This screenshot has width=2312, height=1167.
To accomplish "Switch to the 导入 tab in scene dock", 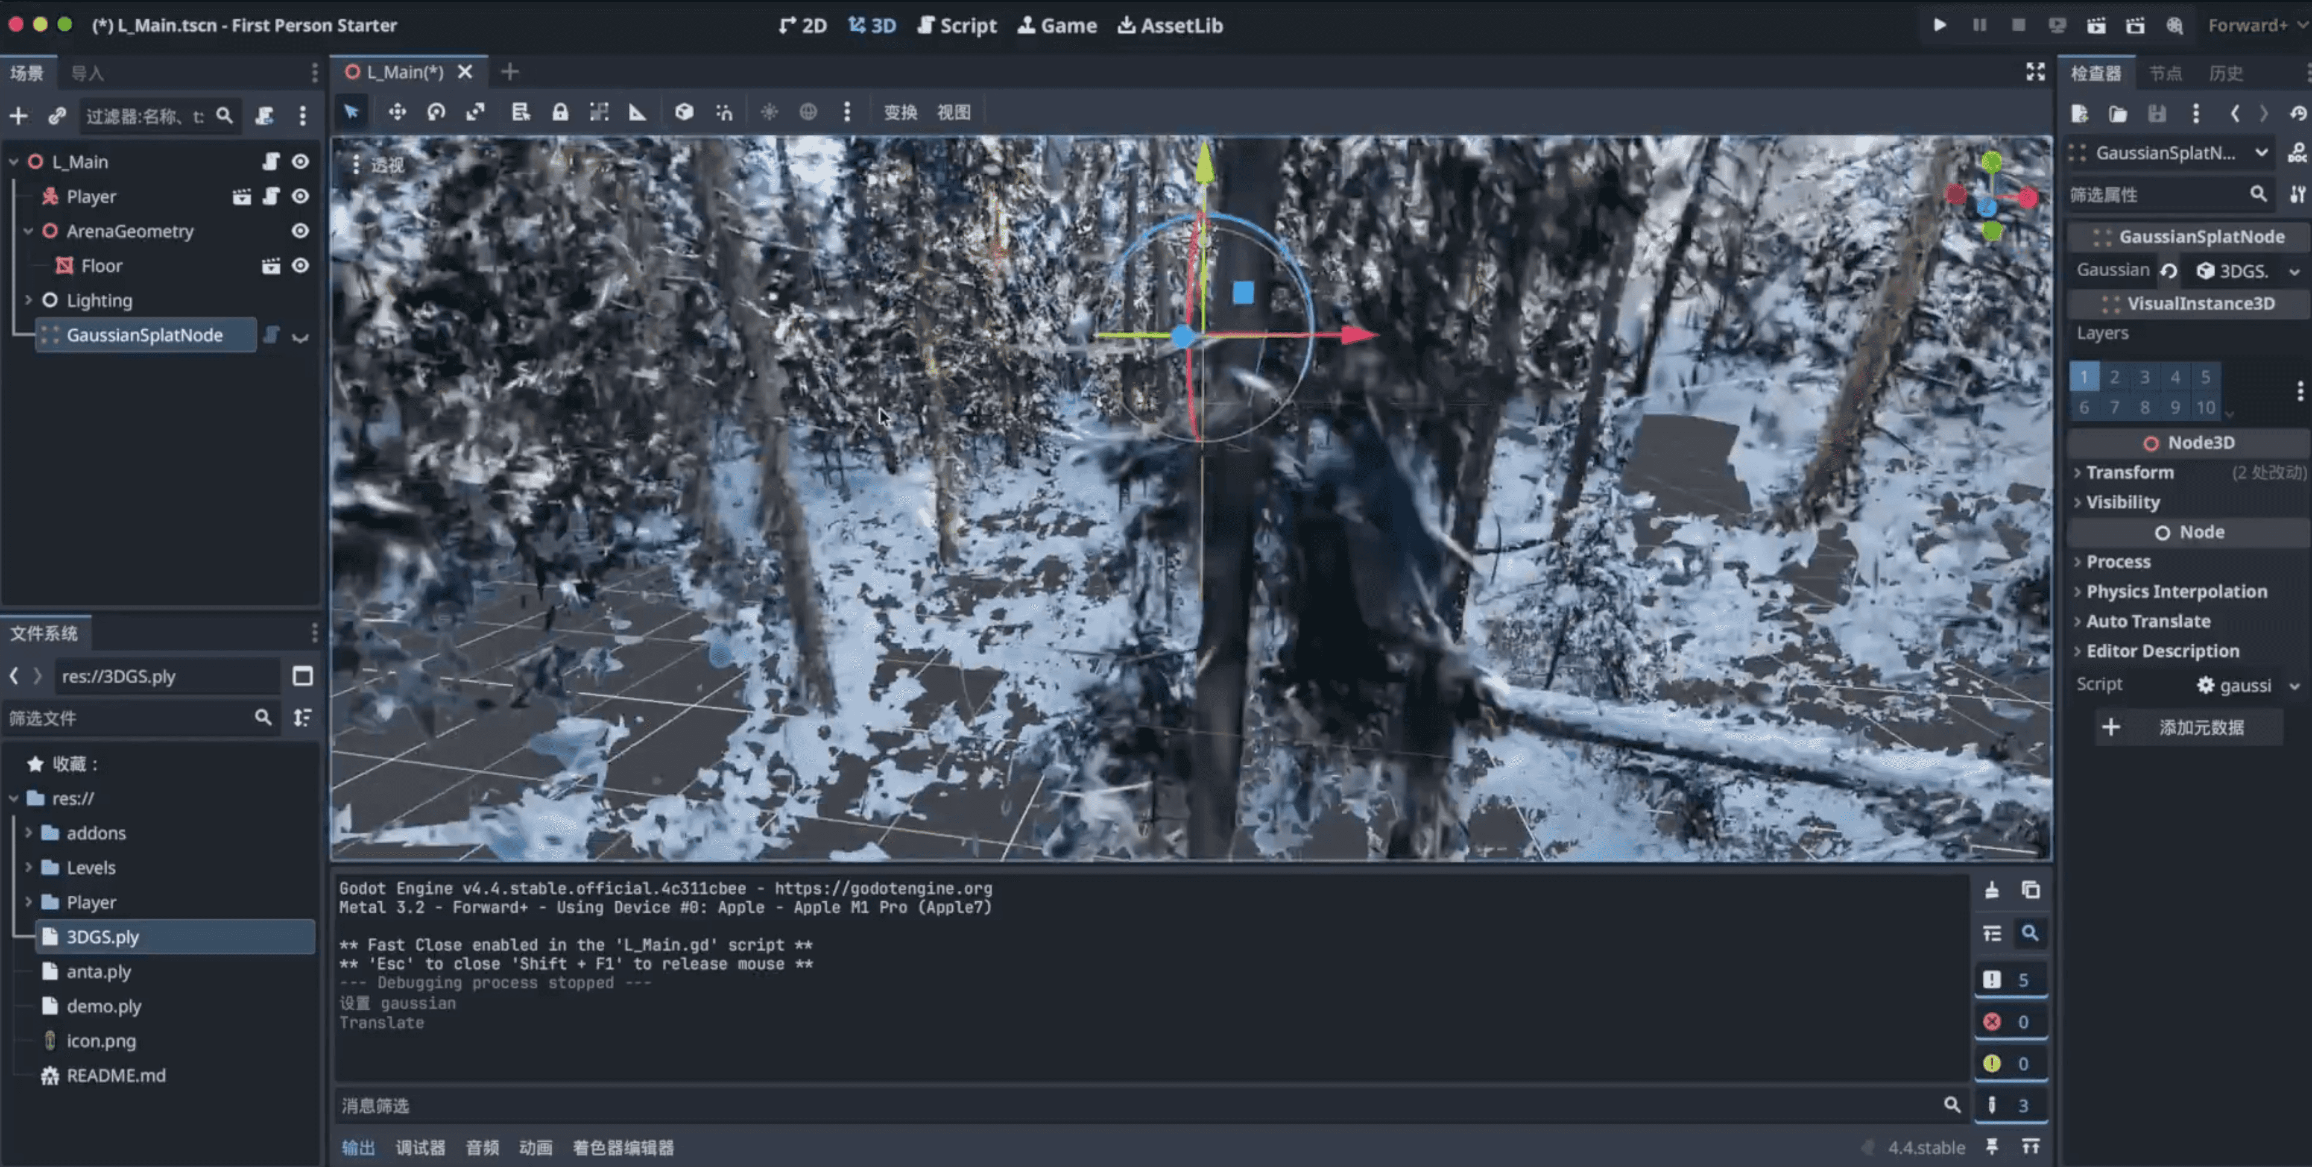I will (87, 73).
